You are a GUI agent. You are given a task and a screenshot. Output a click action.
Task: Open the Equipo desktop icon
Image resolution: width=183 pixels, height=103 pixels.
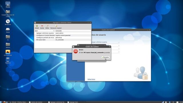8,5
